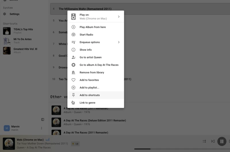Click the radio antenna icon
This screenshot has height=152, width=230.
point(73,35)
